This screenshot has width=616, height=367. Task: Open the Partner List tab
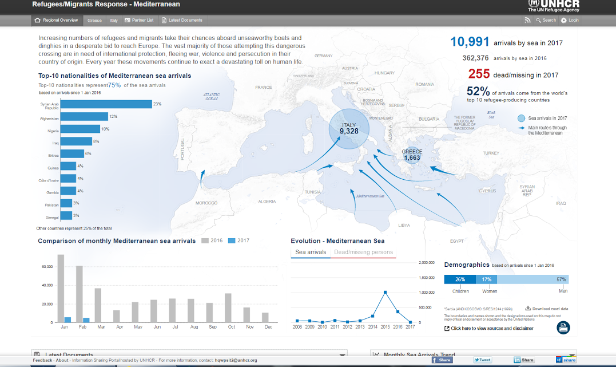pos(139,20)
